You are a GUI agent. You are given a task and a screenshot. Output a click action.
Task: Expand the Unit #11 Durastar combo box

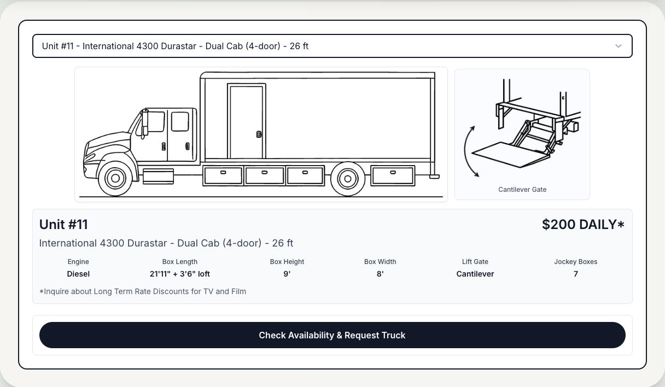[x=332, y=46]
